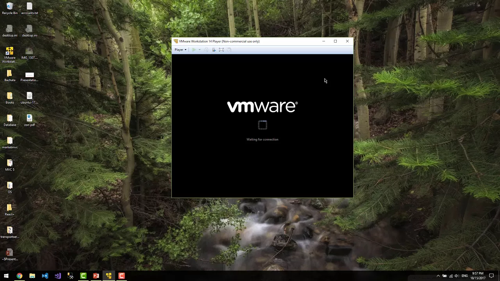This screenshot has height=281, width=500.
Task: Open Google Chrome from the taskbar
Action: (19, 276)
